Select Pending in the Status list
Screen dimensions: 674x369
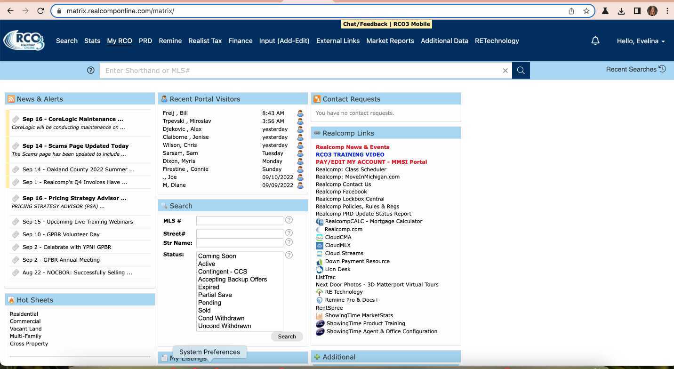[x=209, y=303]
